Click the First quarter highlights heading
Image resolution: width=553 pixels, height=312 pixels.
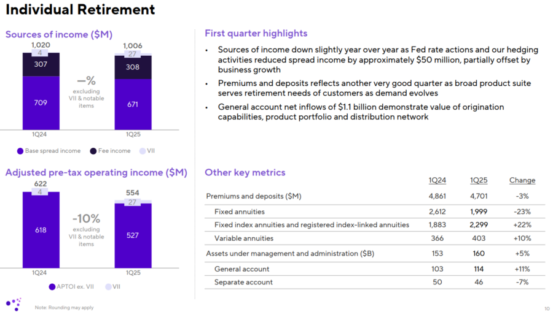click(x=256, y=33)
